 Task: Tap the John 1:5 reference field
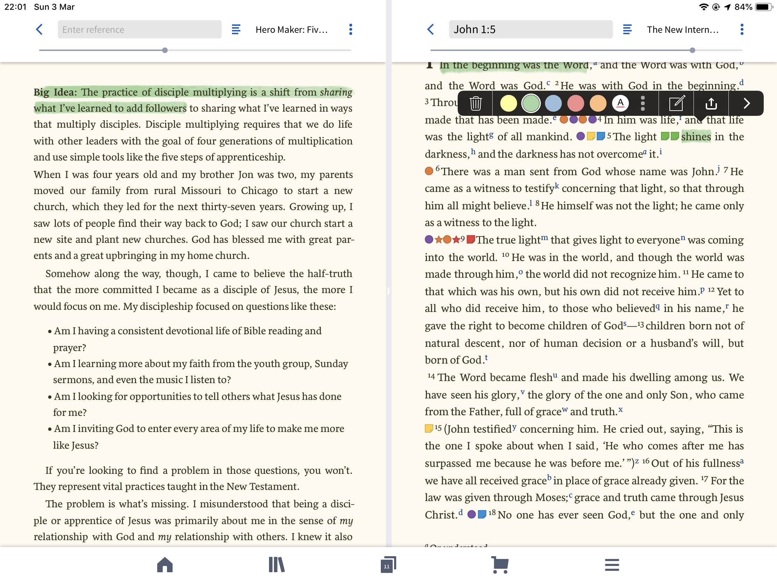coord(531,29)
